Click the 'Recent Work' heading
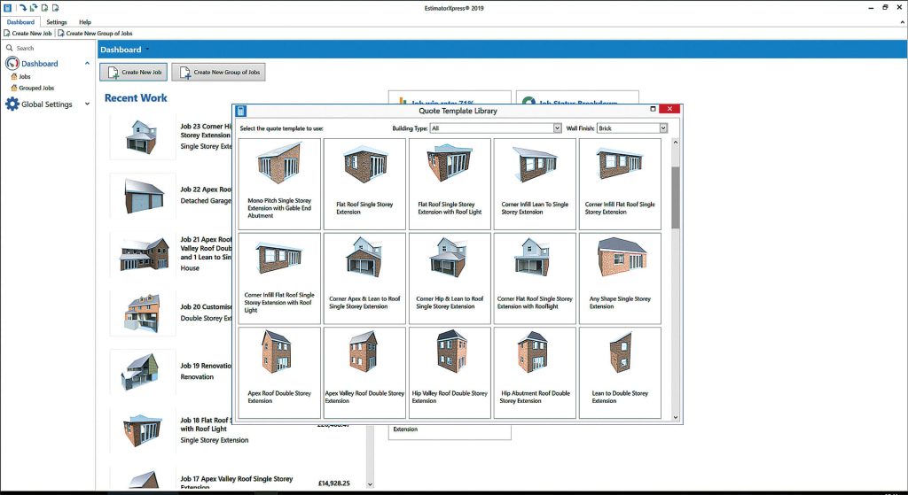Screen dimensions: 908x495 click(136, 98)
